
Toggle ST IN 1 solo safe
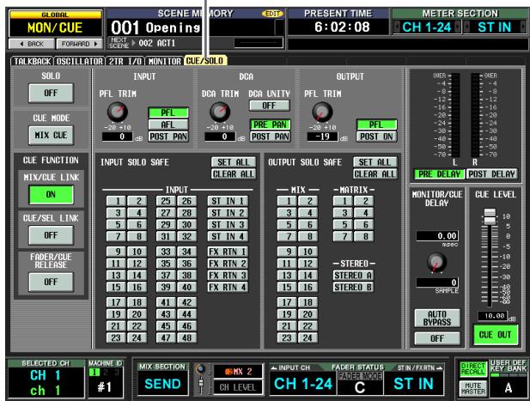point(228,201)
